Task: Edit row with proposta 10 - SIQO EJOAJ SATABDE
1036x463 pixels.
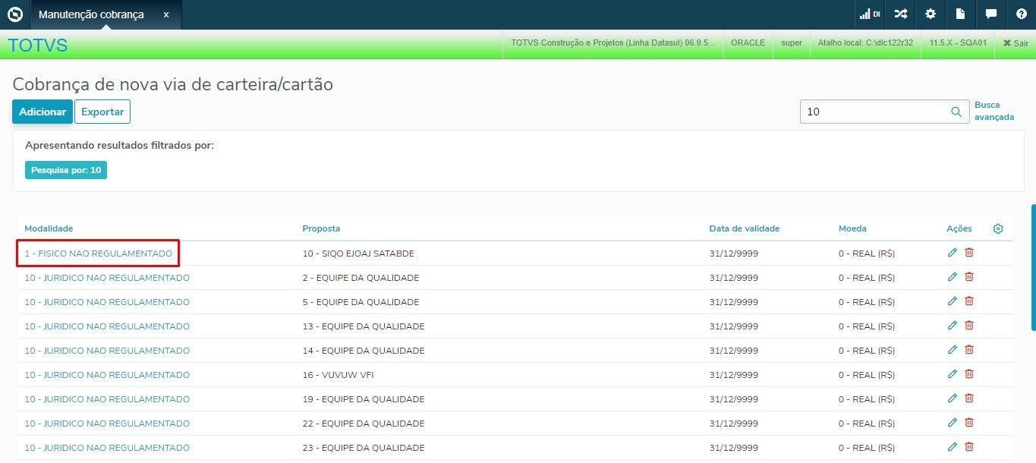Action: click(953, 253)
